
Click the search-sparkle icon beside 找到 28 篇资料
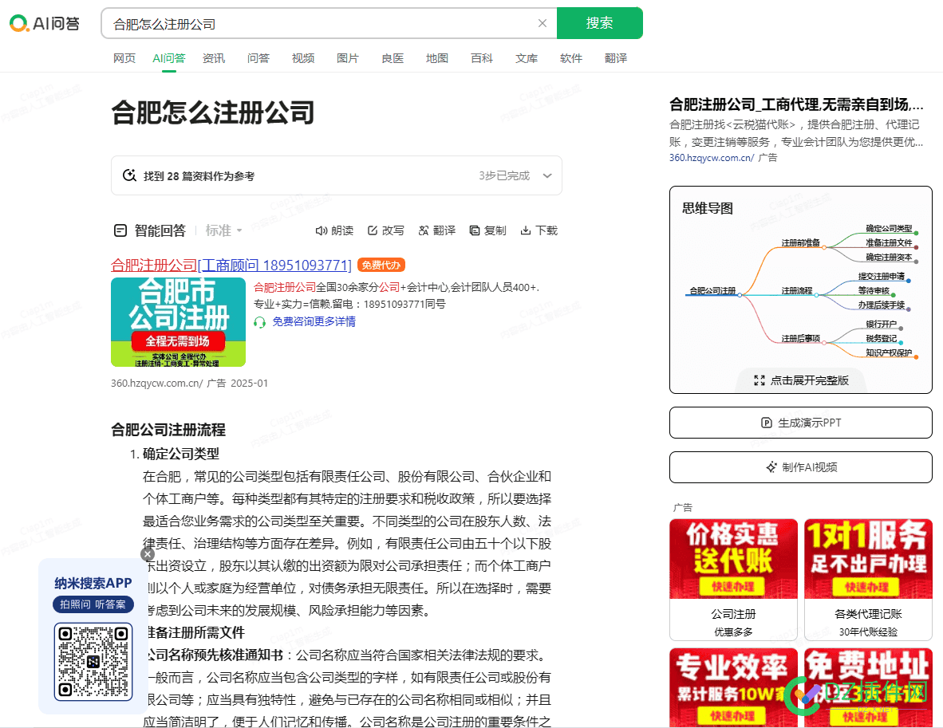129,175
